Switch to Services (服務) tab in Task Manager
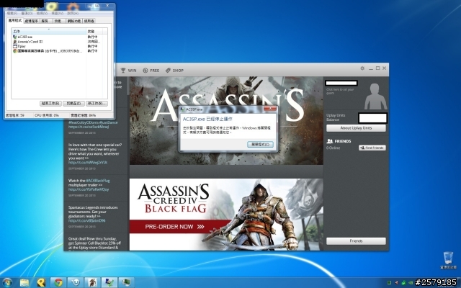Image resolution: width=461 pixels, height=288 pixels. (x=45, y=21)
